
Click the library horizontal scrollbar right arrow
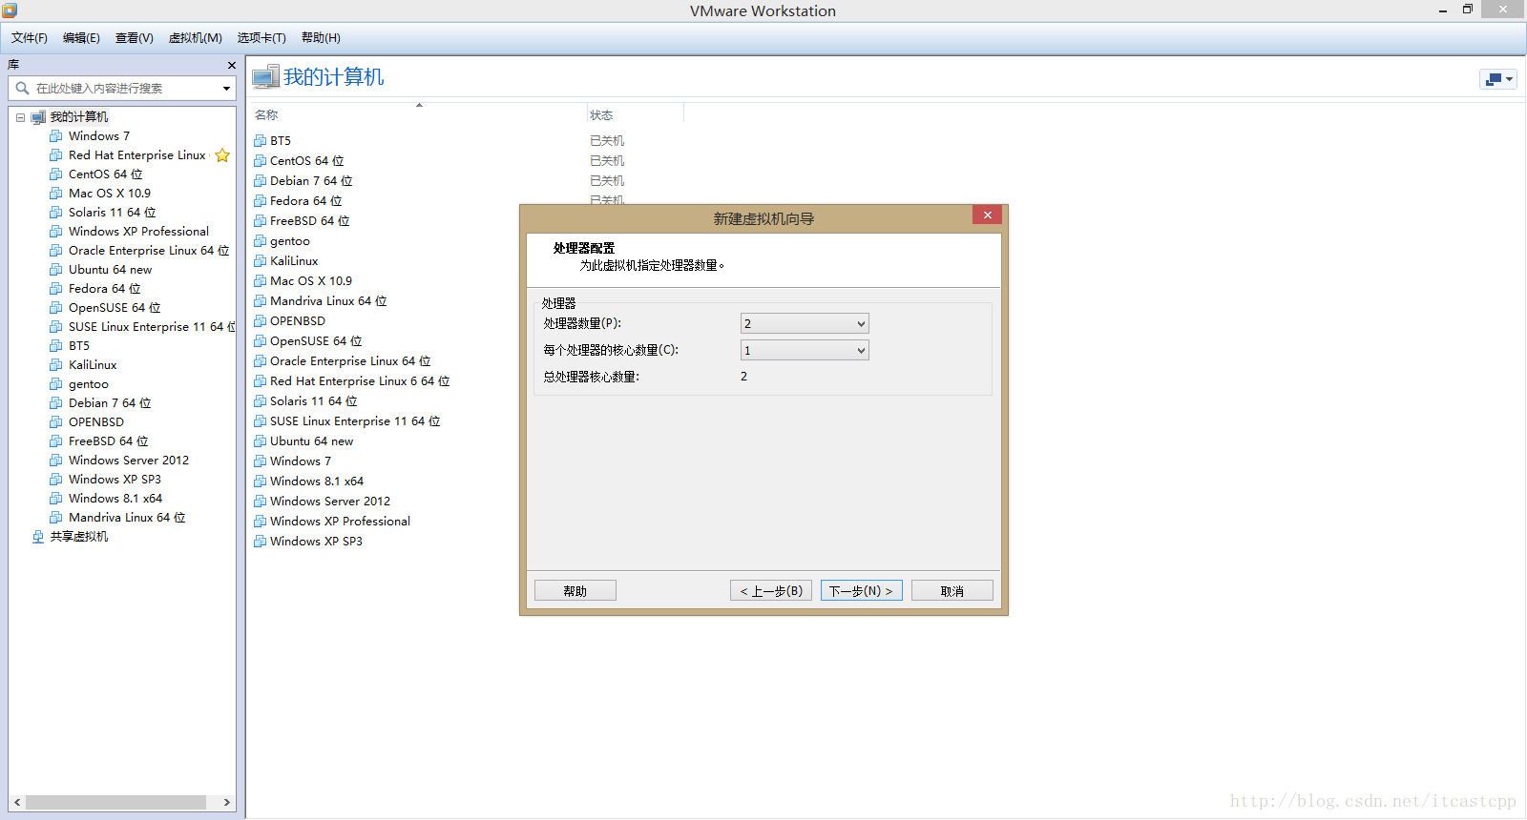coord(227,802)
